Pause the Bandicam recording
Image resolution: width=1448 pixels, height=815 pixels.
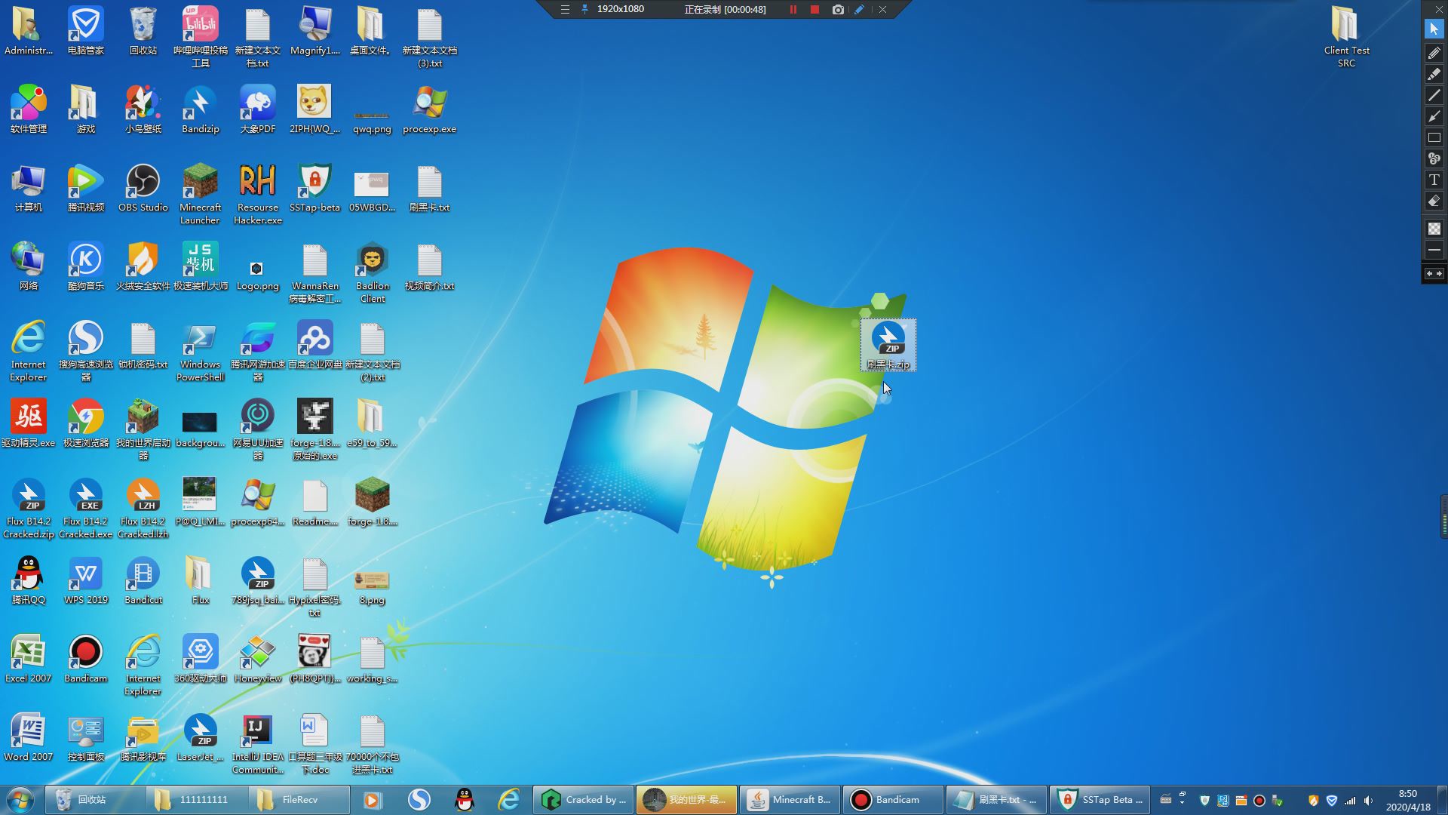point(793,10)
